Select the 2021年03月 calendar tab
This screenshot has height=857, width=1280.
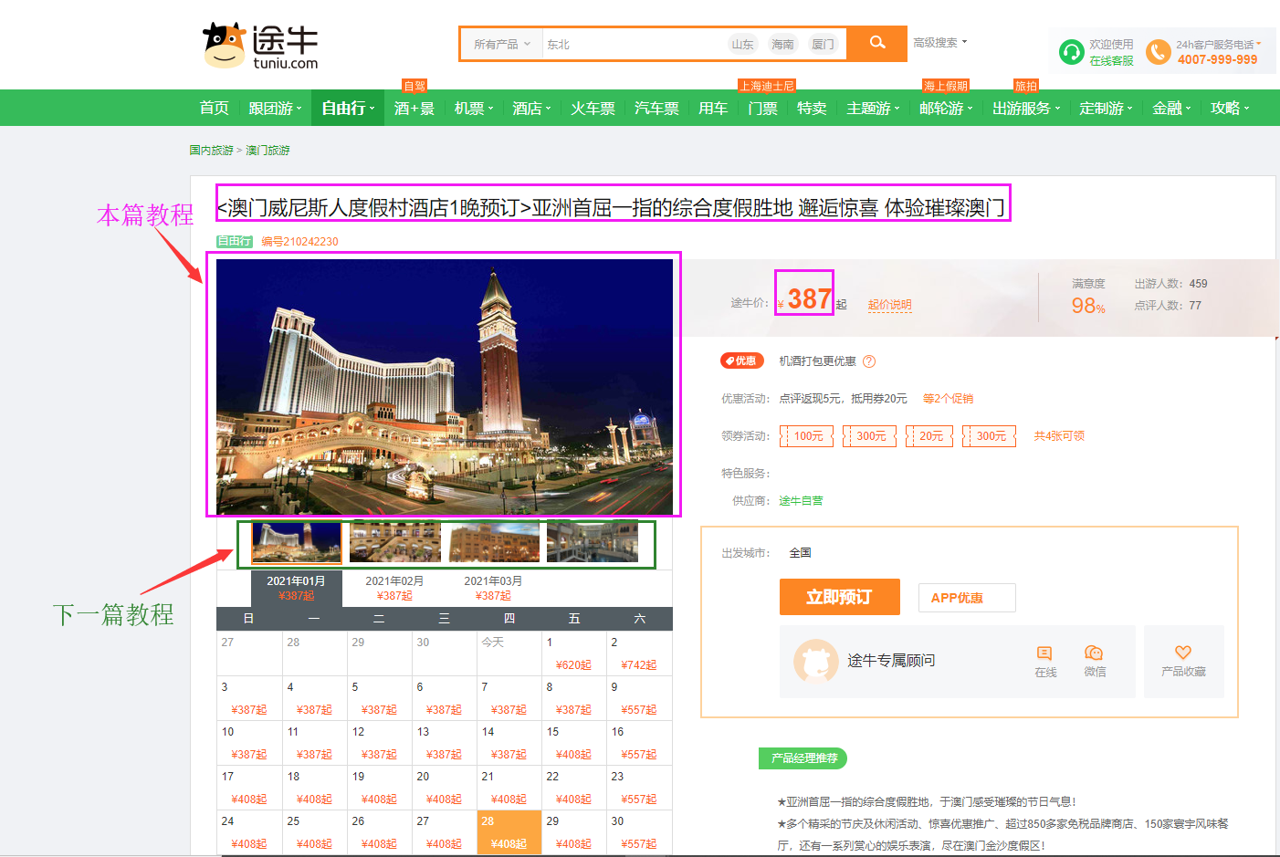click(x=493, y=588)
